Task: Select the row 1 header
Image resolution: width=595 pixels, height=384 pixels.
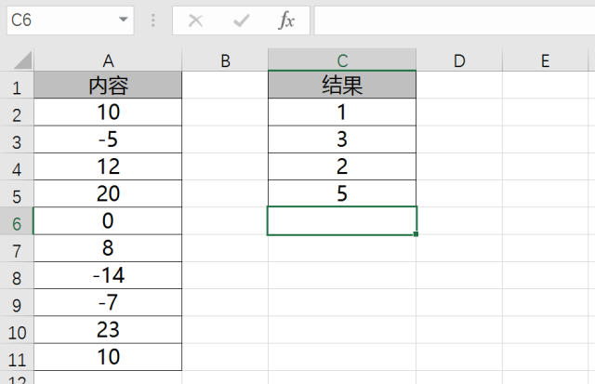Action: pos(17,85)
